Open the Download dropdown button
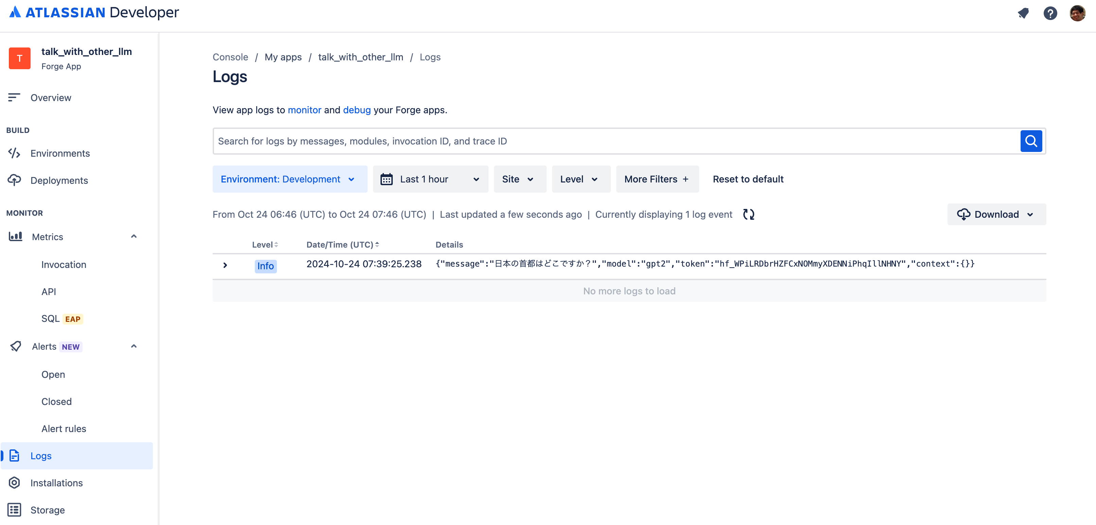Screen dimensions: 1096x525 coord(996,214)
